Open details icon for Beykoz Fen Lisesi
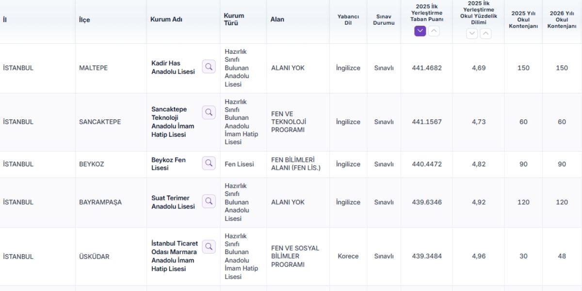Screen dimensions: 582x291 pyautogui.click(x=209, y=163)
